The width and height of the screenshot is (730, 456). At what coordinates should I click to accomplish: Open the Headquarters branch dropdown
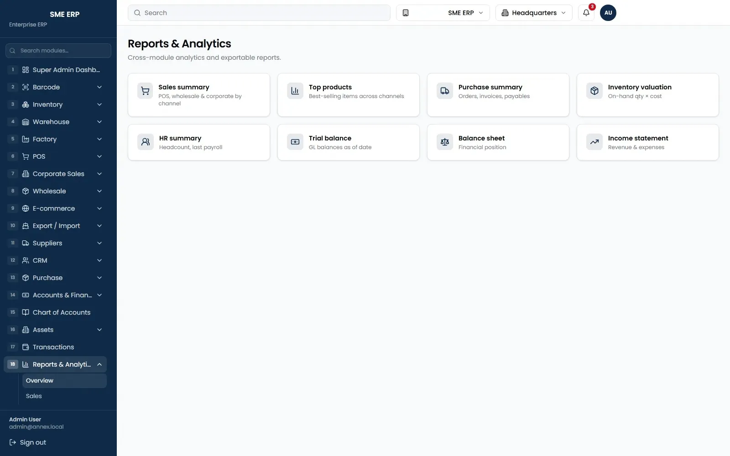tap(534, 13)
